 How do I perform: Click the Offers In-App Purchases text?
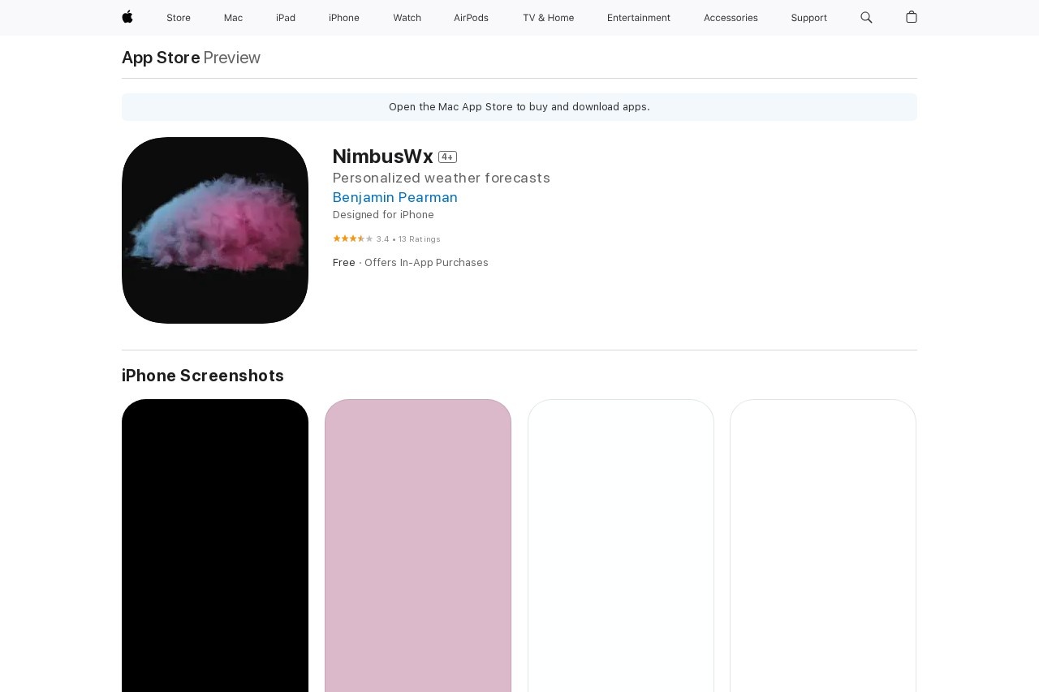426,263
